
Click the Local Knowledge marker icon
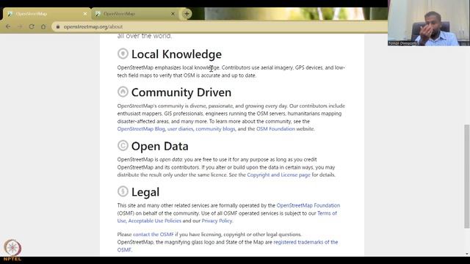point(123,54)
